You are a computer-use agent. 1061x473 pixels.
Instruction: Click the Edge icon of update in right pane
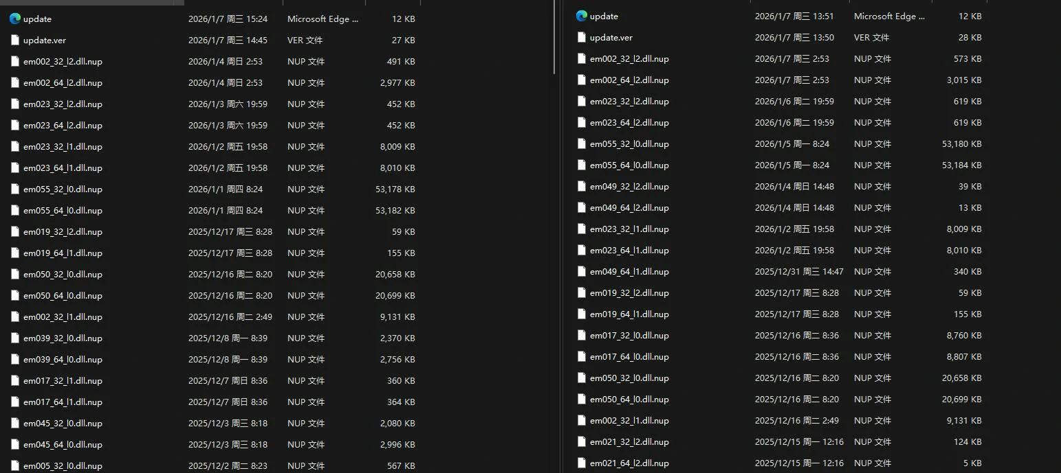(582, 16)
